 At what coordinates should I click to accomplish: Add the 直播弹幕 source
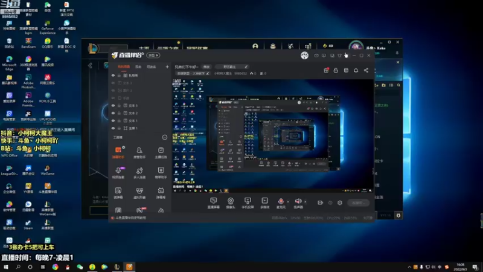coord(214,203)
